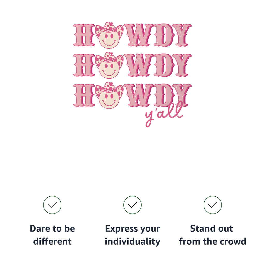Screen dimensions: 265x265
Task: Select the 'Express your individuality' text
Action: (132, 235)
